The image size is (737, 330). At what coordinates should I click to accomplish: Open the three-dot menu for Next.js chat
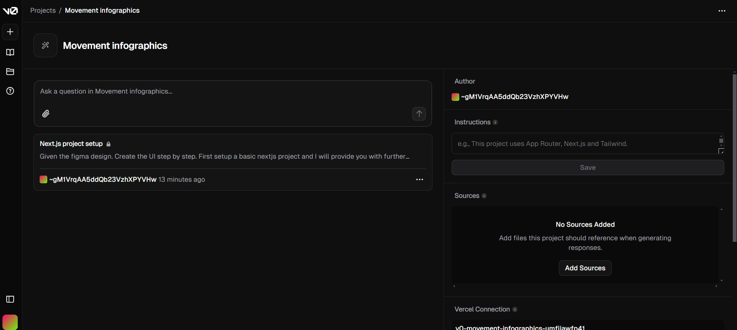pos(419,179)
